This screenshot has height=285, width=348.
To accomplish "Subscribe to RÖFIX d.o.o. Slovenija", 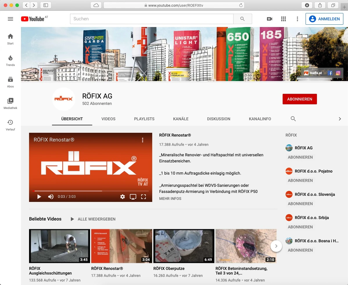I will pos(300,204).
